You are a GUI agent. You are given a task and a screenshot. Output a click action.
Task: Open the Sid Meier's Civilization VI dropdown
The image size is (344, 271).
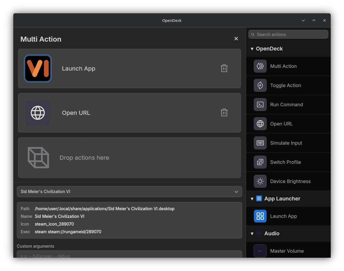coord(130,192)
